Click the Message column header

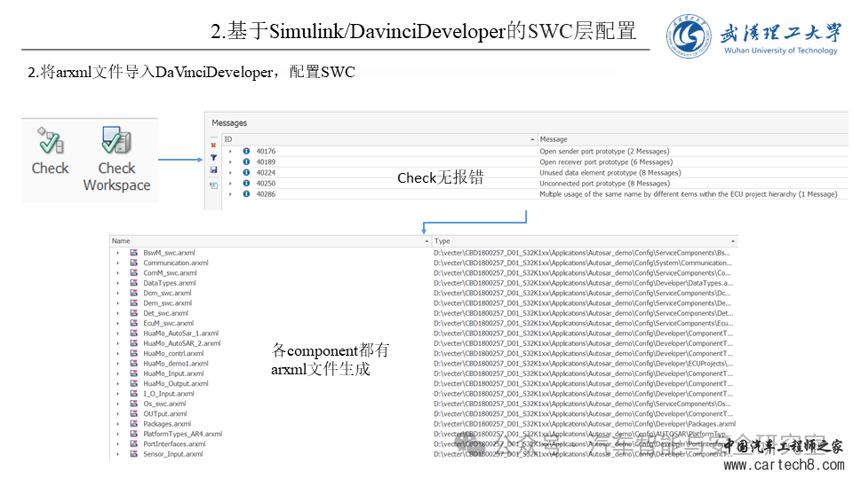point(693,139)
